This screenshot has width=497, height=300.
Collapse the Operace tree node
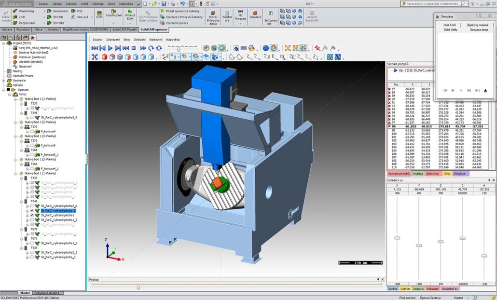4,90
